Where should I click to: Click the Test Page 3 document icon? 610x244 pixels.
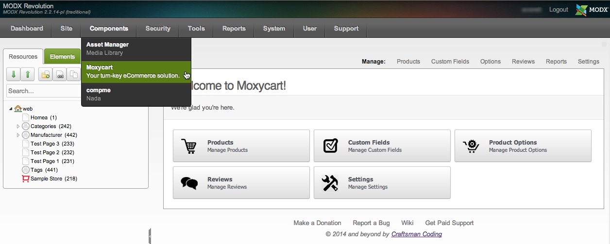click(26, 144)
